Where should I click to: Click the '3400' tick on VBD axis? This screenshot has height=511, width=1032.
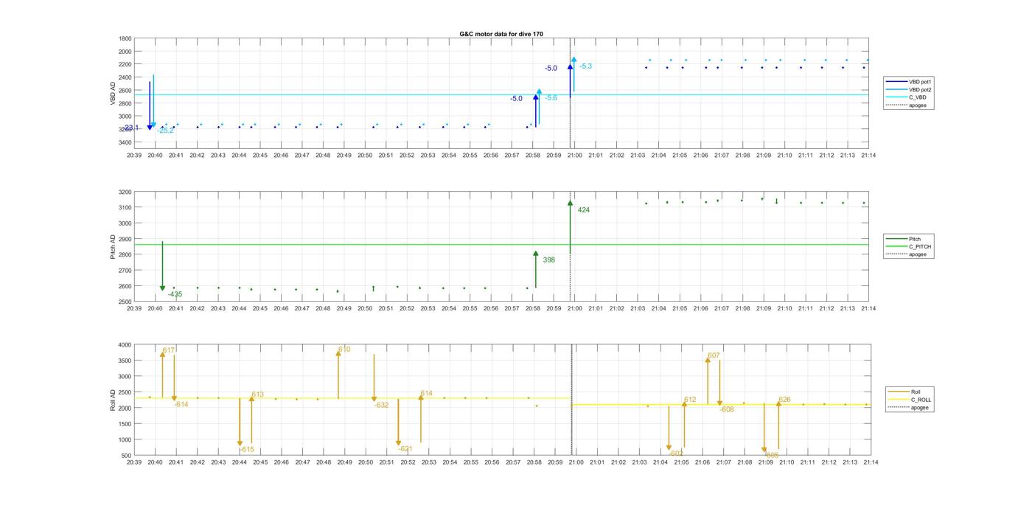click(125, 142)
